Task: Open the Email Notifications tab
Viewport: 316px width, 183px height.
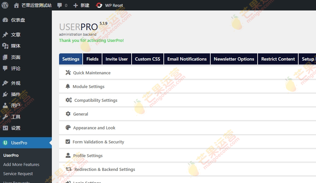Action: click(x=187, y=59)
